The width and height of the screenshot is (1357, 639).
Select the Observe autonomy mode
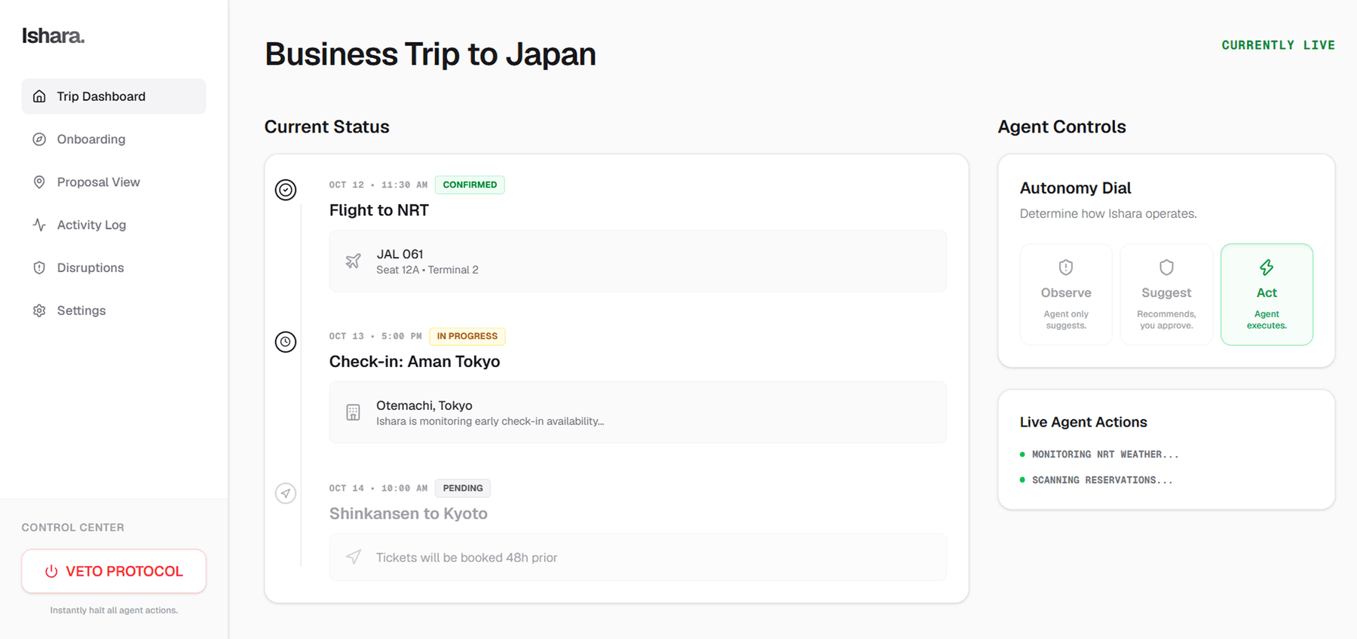1066,295
